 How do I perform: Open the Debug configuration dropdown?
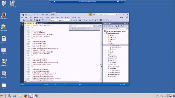coord(54,20)
